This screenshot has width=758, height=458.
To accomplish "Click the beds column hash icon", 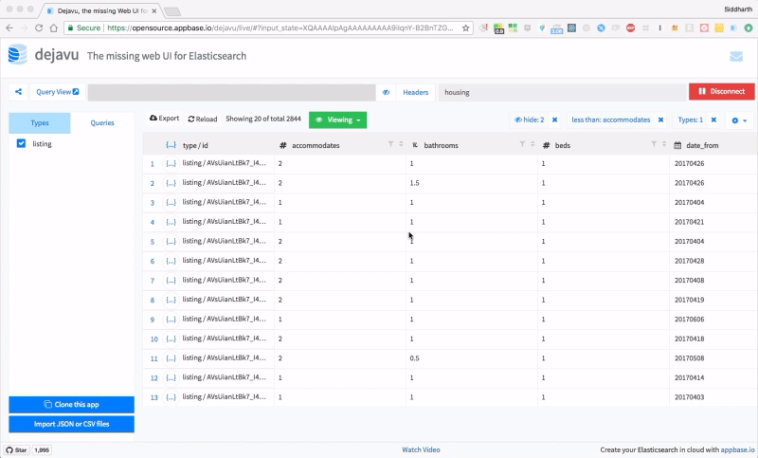I will (x=547, y=145).
